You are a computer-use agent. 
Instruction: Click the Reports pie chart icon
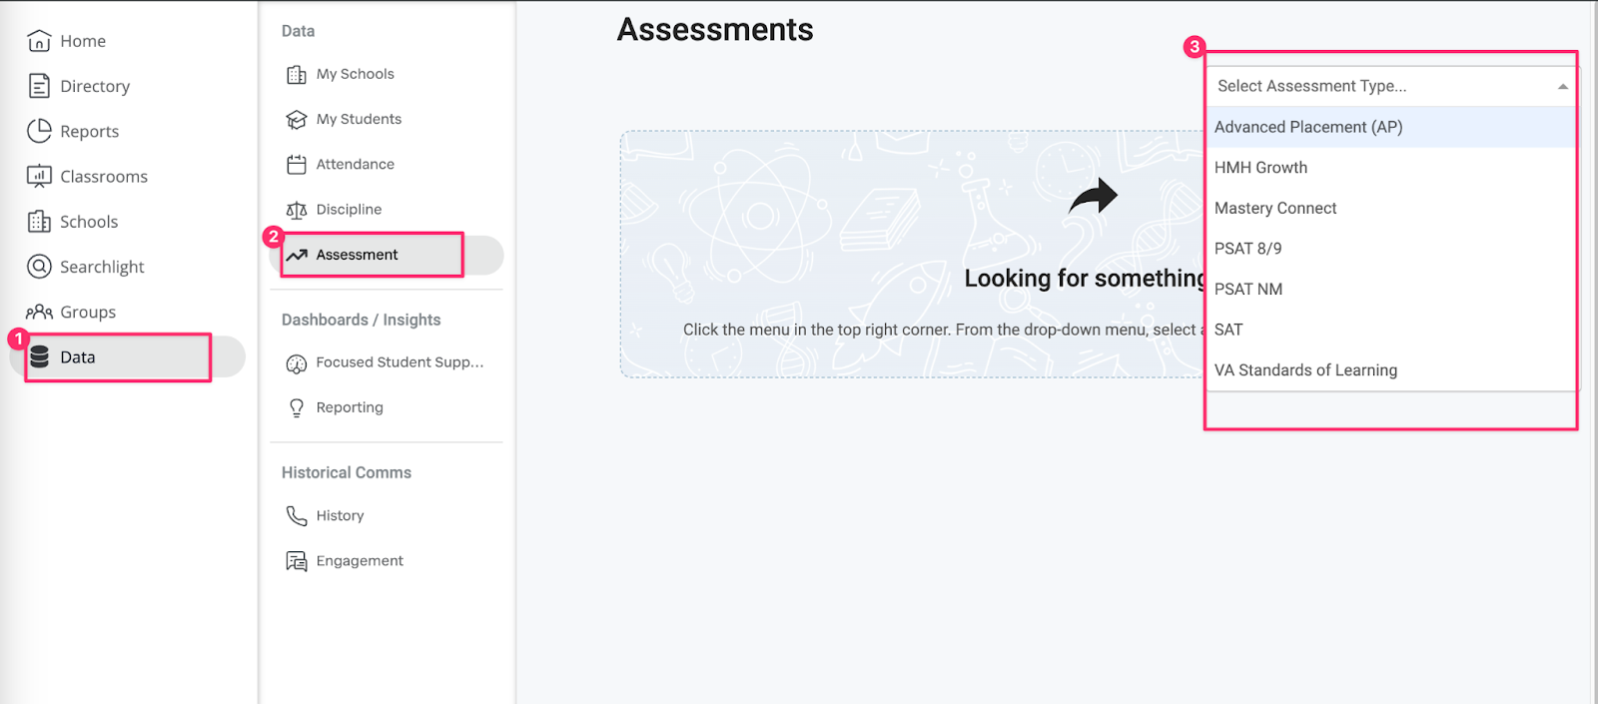coord(39,131)
